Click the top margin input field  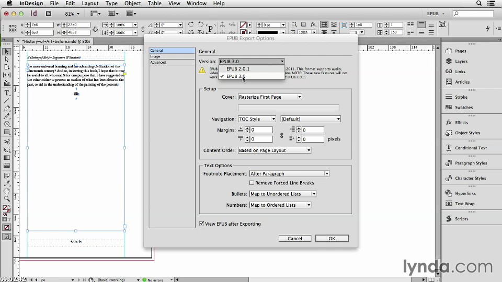coord(261,130)
